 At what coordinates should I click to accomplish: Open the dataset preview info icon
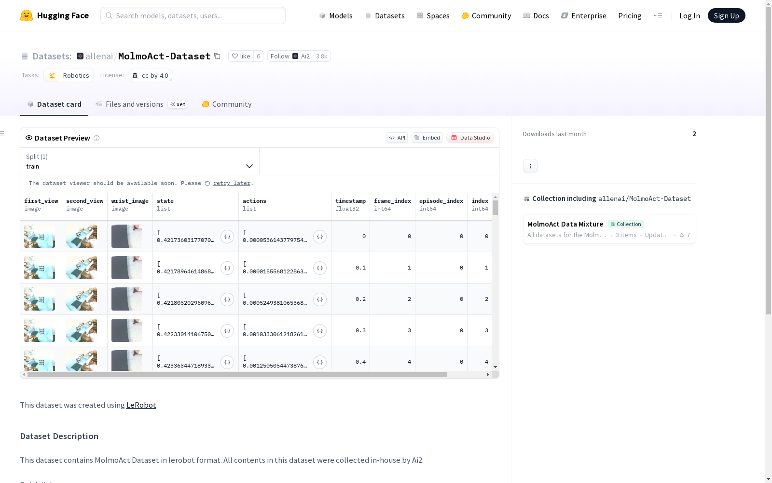pos(96,138)
